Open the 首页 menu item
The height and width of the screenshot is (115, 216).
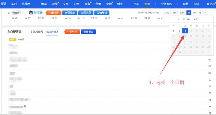point(3,4)
